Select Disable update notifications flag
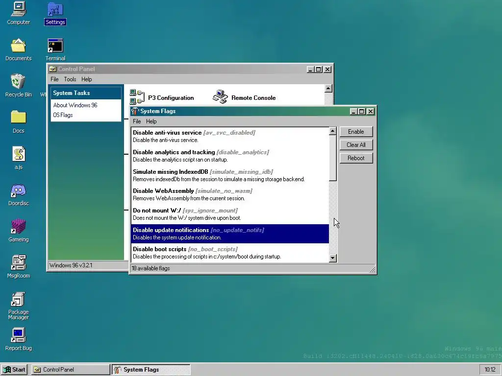Screen dimensions: 502x376 click(230, 234)
